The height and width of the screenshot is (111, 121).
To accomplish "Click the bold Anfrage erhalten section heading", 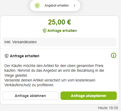I will point(25,56).
